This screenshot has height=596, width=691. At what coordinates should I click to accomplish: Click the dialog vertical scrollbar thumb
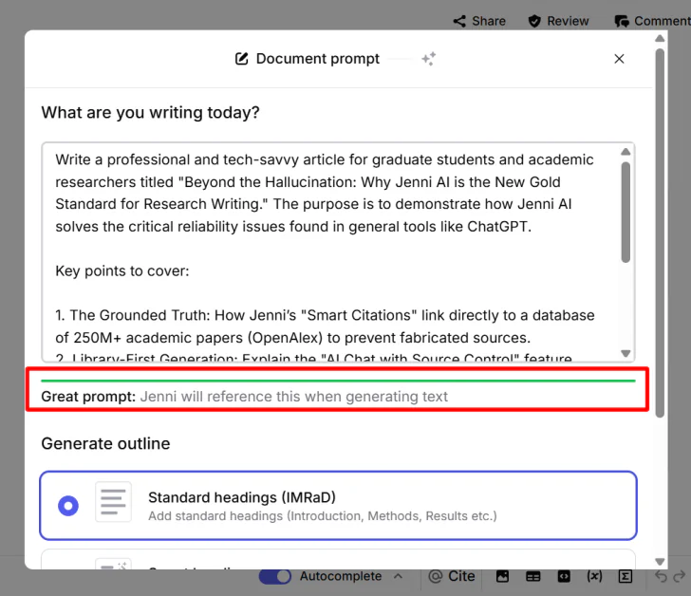point(660,233)
